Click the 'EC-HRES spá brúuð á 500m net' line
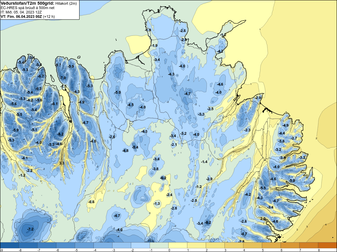The width and height of the screenshot is (337, 252). (28, 8)
